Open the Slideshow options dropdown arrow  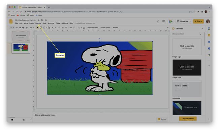[191, 21]
